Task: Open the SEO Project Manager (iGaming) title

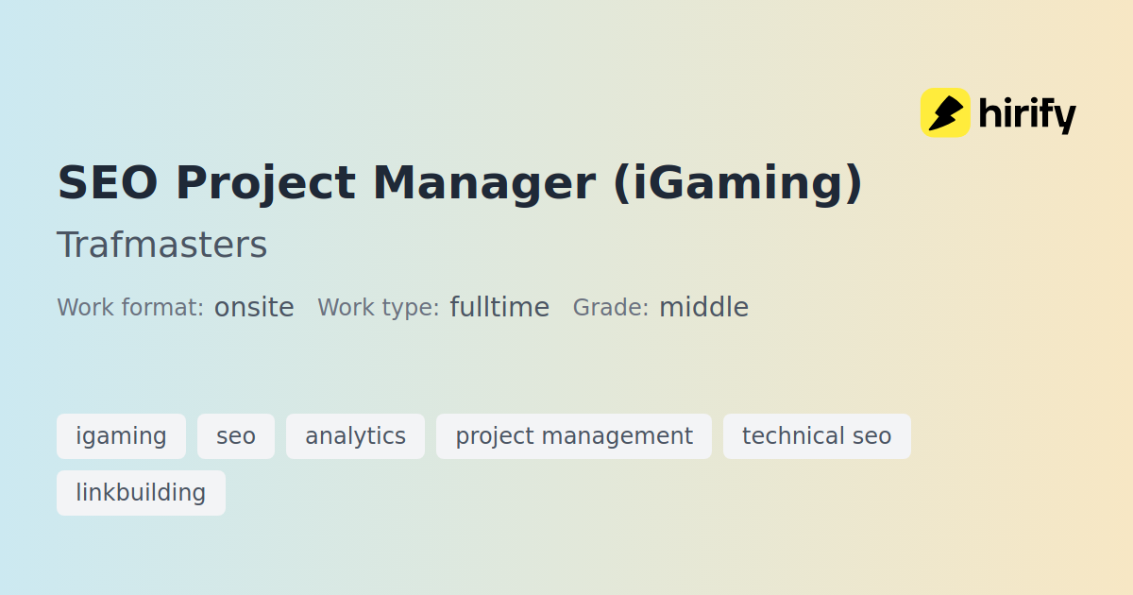Action: 460,183
